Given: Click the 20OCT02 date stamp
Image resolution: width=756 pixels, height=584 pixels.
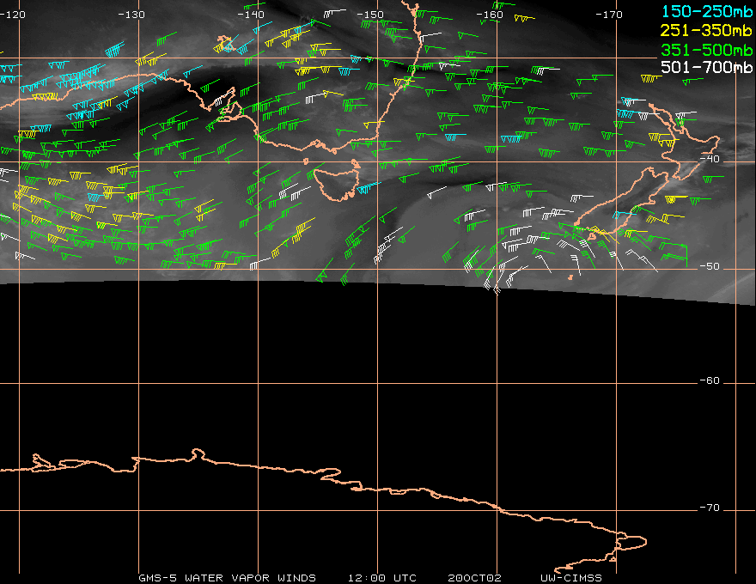Looking at the screenshot, I should (474, 577).
